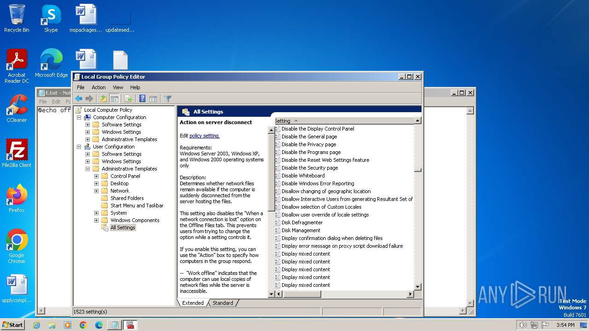589x331 pixels.
Task: Toggle the Show/Hide Console Tree icon
Action: (x=115, y=98)
